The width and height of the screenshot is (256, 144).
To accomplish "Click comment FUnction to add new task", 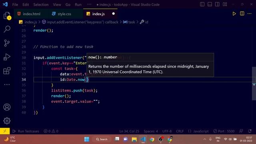I will [x=63, y=47].
